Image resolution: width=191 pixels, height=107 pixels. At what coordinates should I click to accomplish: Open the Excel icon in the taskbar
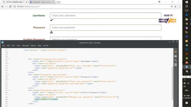[187, 45]
